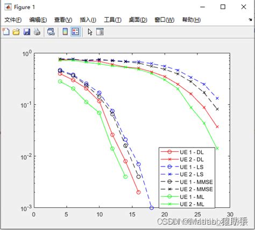Click the red circle marker at x=16
The height and width of the screenshot is (230, 255).
tap(138, 192)
